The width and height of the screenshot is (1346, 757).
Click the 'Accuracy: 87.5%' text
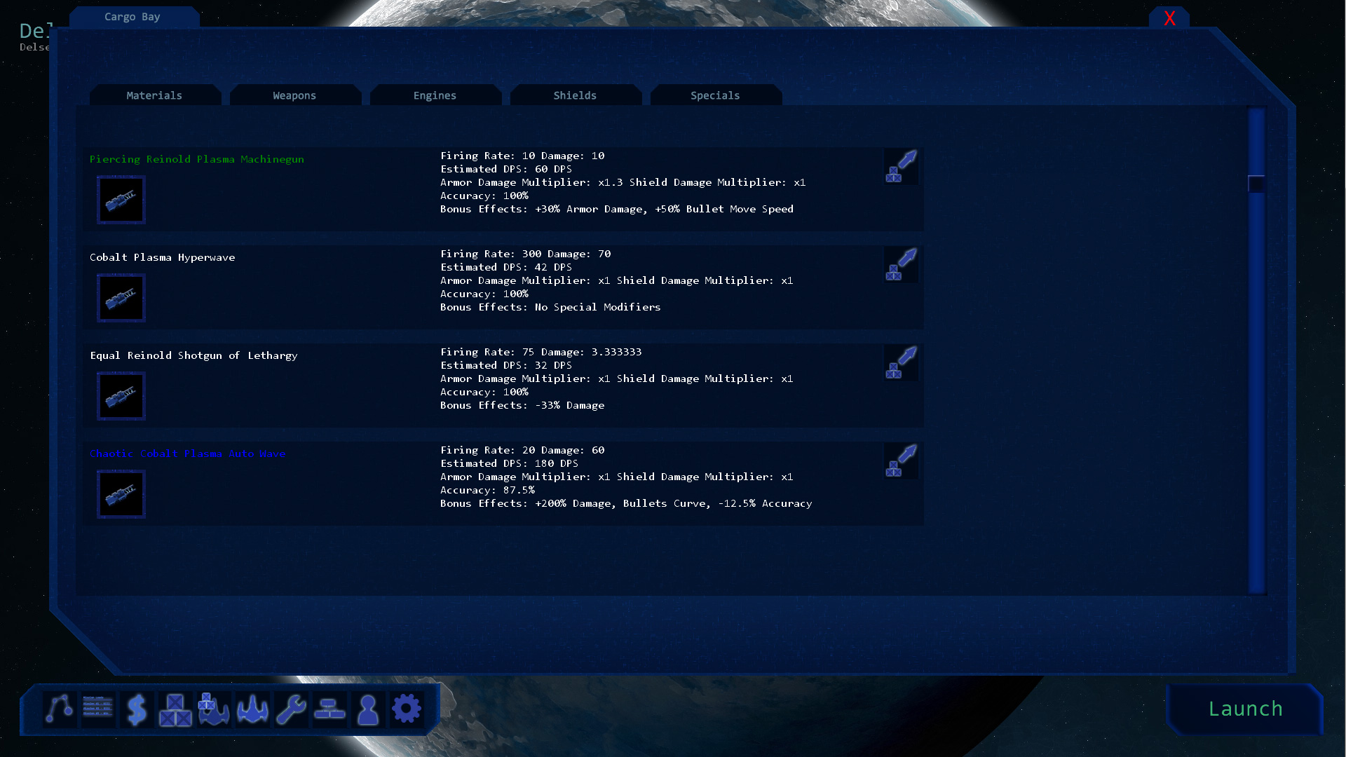click(x=487, y=490)
